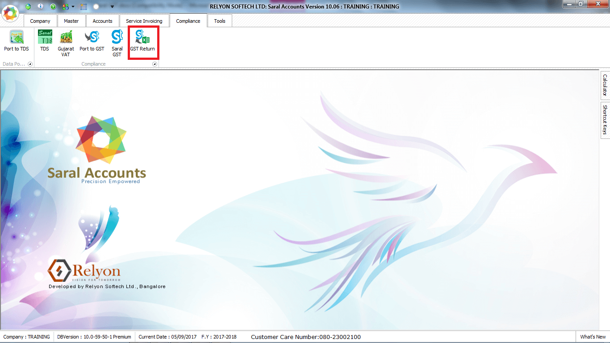Click the Port to GST icon
Image resolution: width=610 pixels, height=343 pixels.
[x=92, y=41]
